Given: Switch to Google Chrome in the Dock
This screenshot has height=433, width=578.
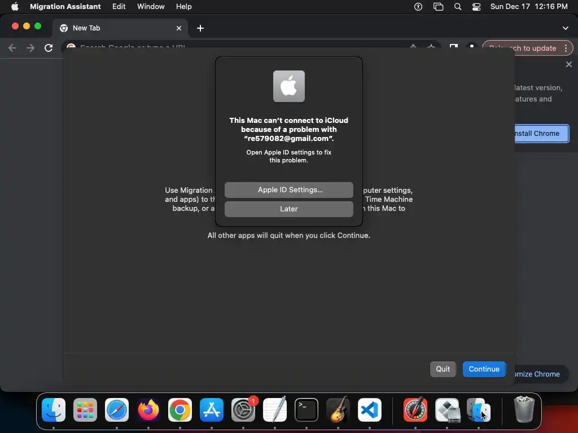Looking at the screenshot, I should (180, 410).
